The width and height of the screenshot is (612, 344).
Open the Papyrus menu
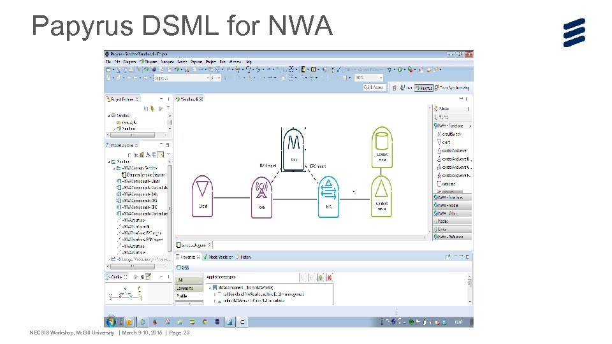[196, 62]
